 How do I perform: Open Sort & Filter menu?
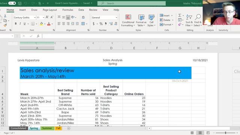(x=189, y=20)
